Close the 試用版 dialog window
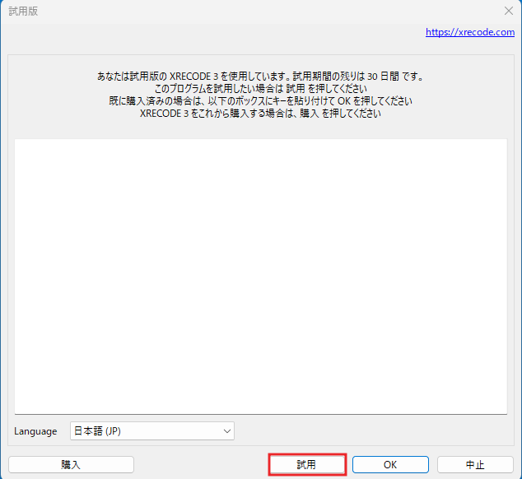 tap(508, 11)
